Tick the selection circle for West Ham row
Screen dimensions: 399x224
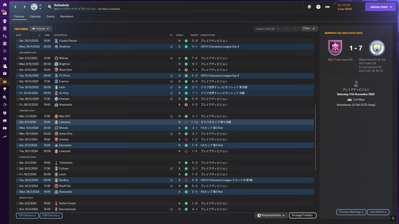17,70
